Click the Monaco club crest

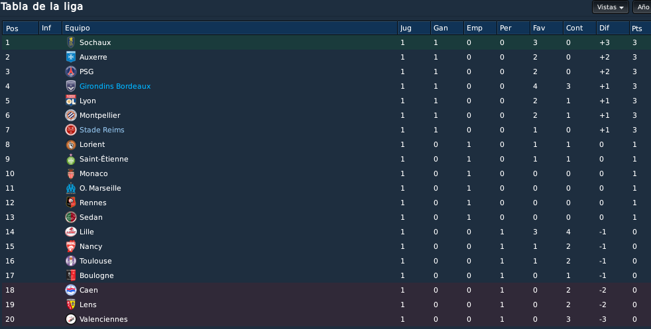(x=70, y=173)
